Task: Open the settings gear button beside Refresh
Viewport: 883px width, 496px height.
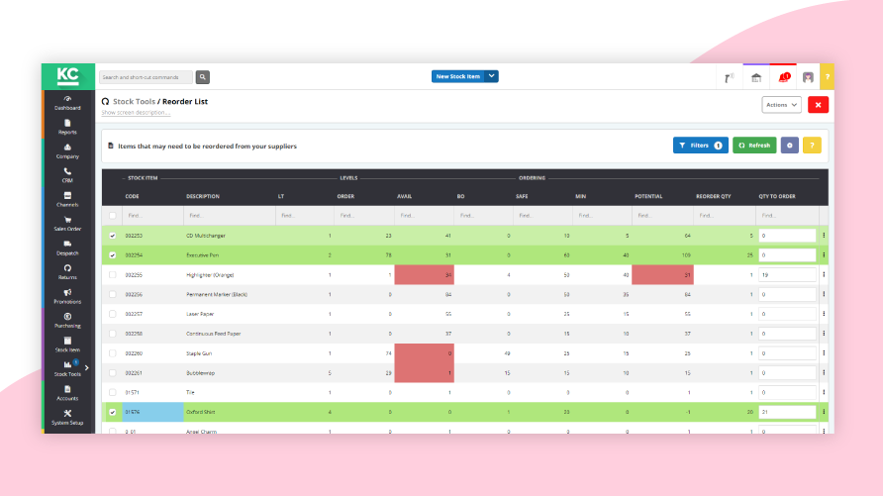Action: pyautogui.click(x=790, y=146)
